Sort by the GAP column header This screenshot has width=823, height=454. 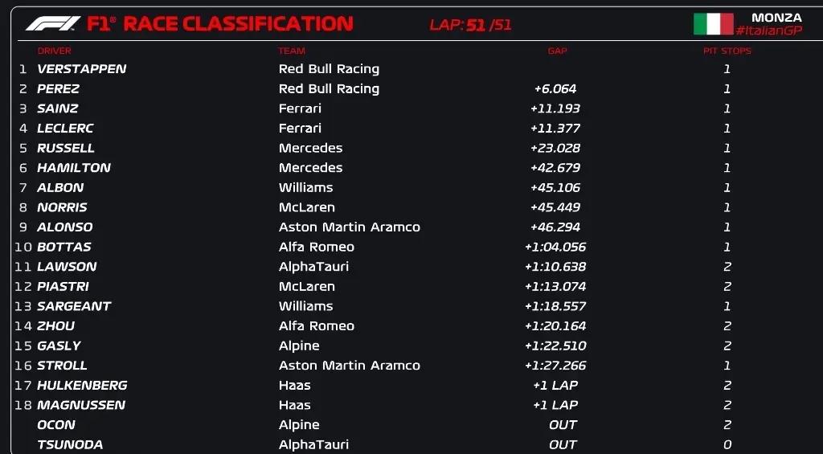pos(557,51)
